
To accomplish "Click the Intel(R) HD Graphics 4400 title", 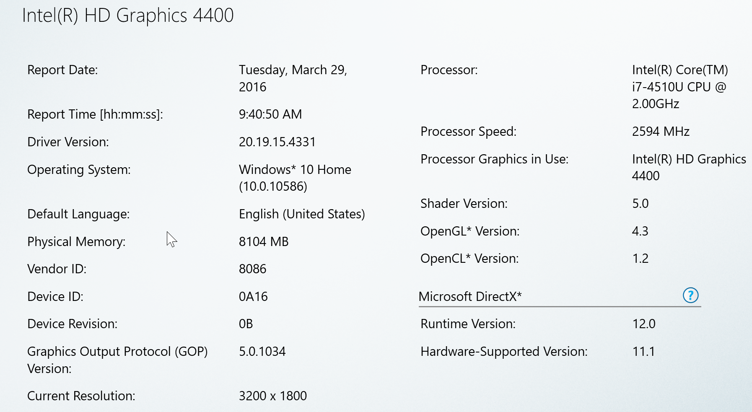I will 128,16.
